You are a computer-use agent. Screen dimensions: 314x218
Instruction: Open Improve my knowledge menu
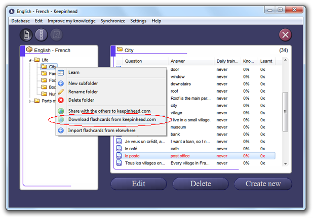point(71,21)
